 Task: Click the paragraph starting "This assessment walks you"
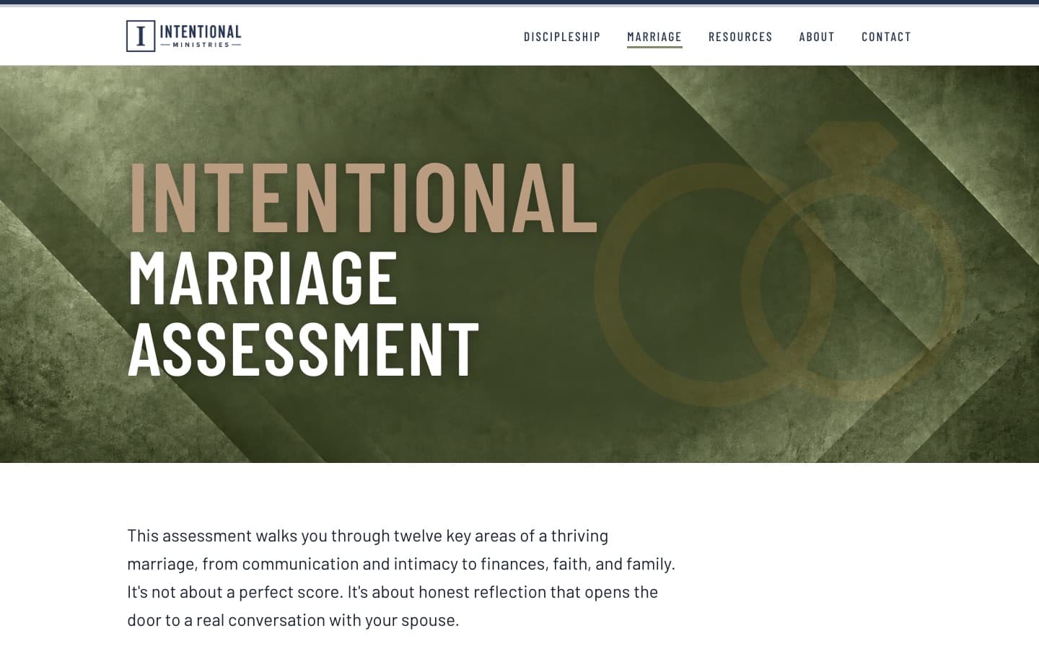401,578
